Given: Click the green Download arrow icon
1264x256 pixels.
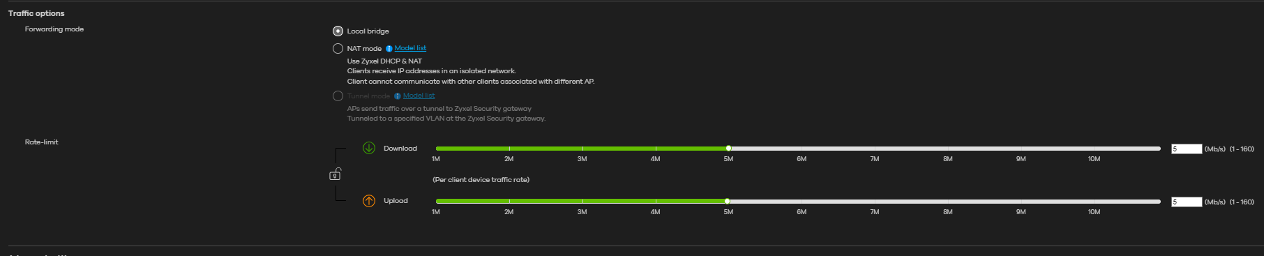Looking at the screenshot, I should [369, 148].
